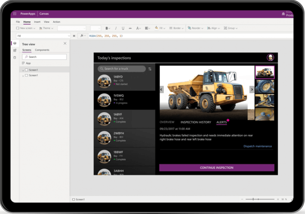The width and height of the screenshot is (305, 214).
Task: Click the fx formula button
Action: (x=83, y=36)
